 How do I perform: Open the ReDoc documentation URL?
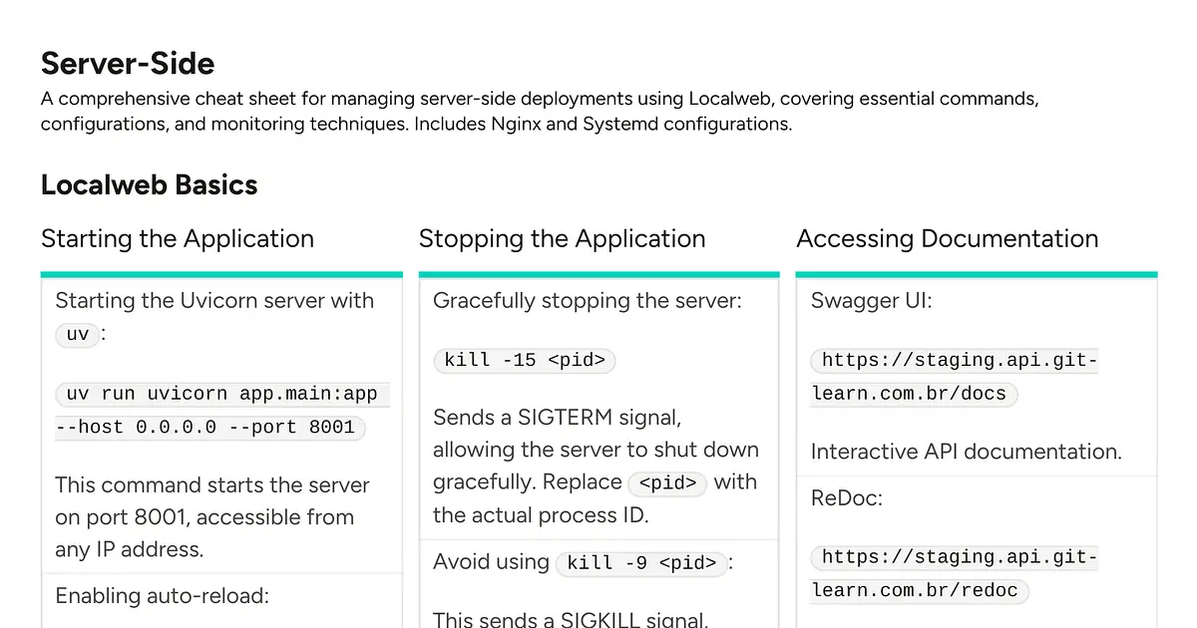(x=954, y=573)
